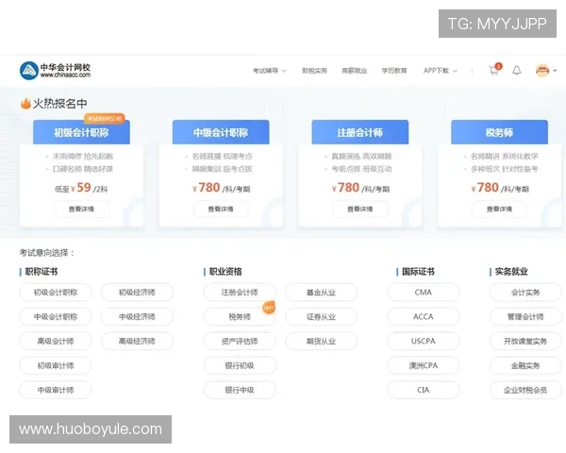Choose 银行初级 option
The height and width of the screenshot is (453, 566).
click(240, 365)
